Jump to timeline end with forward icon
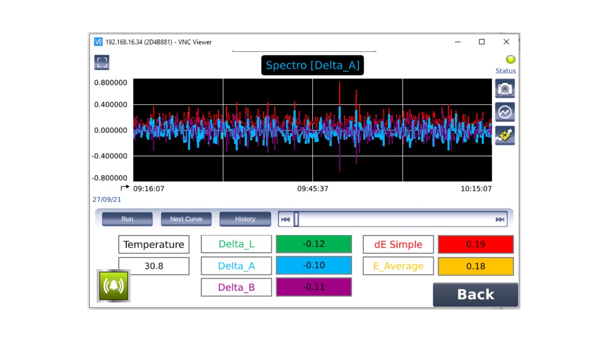This screenshot has height=342, width=608. pyautogui.click(x=500, y=219)
